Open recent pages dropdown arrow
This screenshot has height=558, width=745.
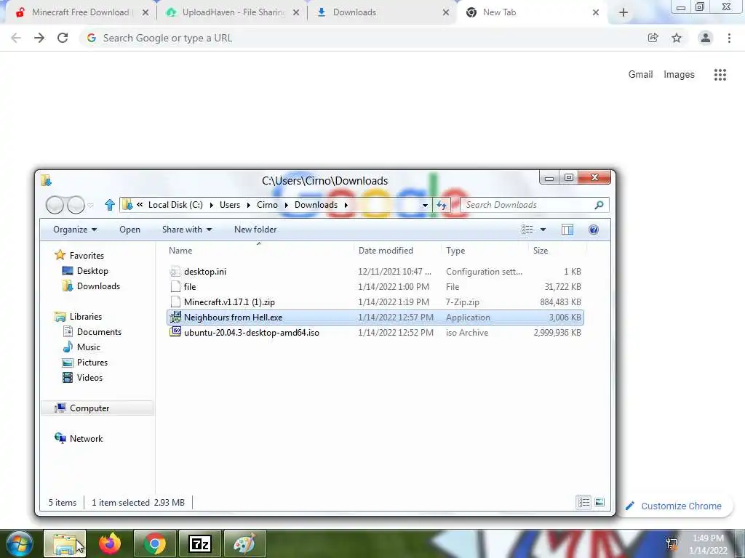90,206
